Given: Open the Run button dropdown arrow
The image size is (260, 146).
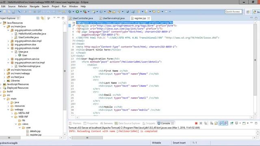Looking at the screenshot, I should tap(81, 12).
